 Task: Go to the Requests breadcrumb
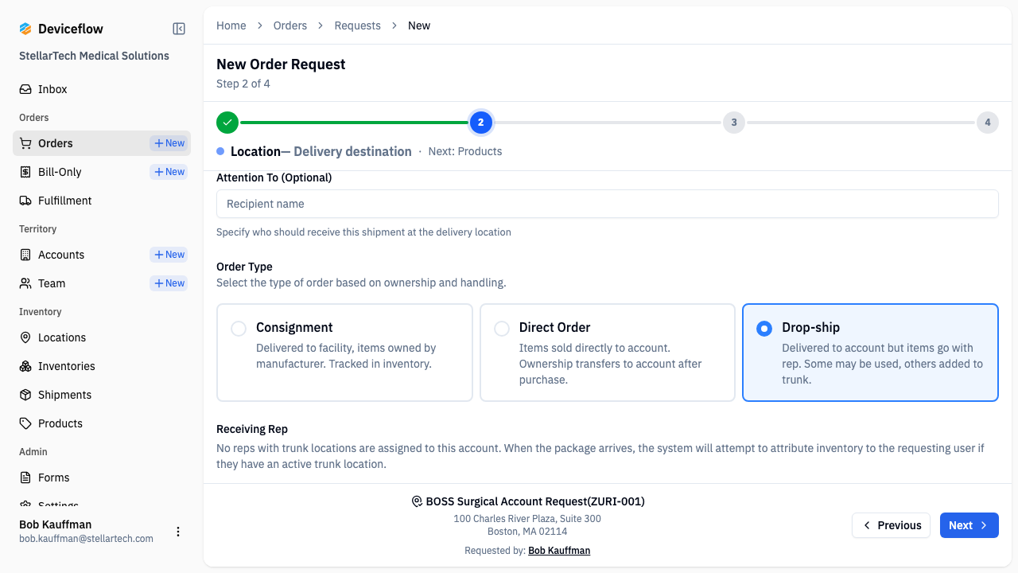tap(358, 25)
